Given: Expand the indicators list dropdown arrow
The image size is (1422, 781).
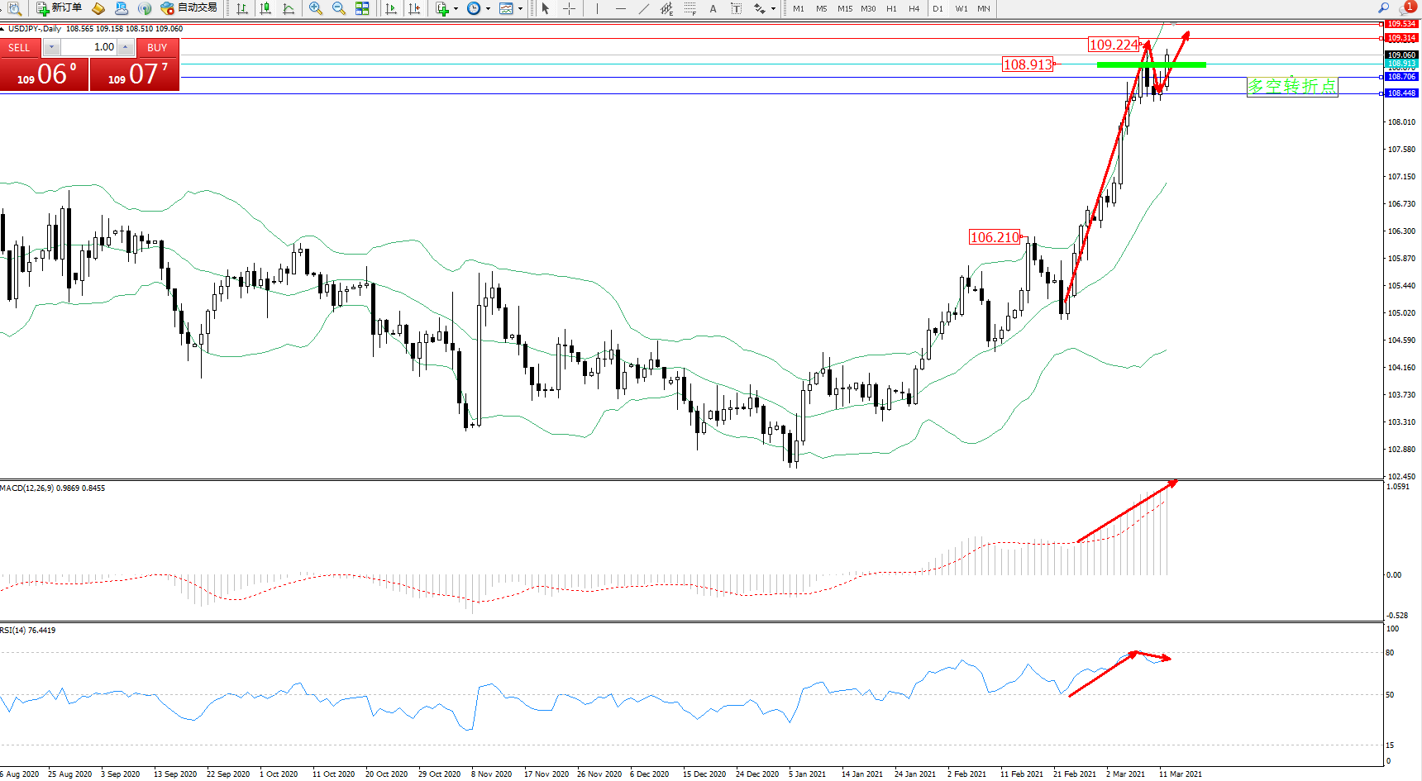Looking at the screenshot, I should (x=456, y=9).
